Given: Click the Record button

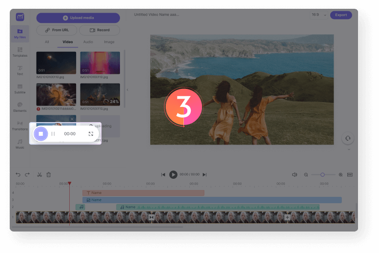Looking at the screenshot, I should (100, 30).
